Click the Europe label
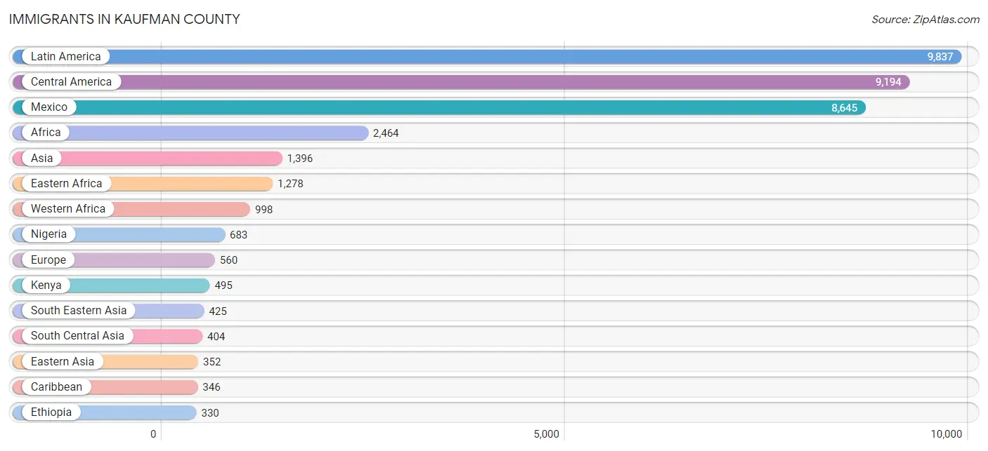Image resolution: width=988 pixels, height=451 pixels. [48, 260]
